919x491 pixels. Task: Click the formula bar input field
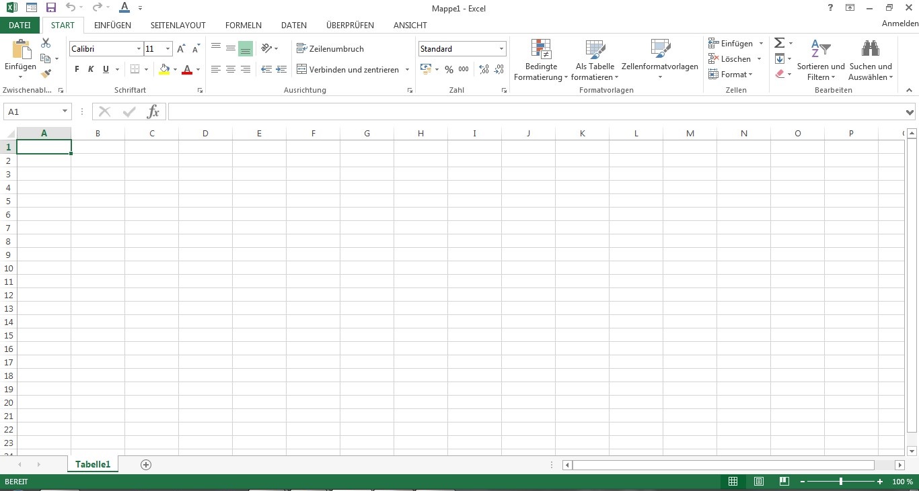click(535, 111)
